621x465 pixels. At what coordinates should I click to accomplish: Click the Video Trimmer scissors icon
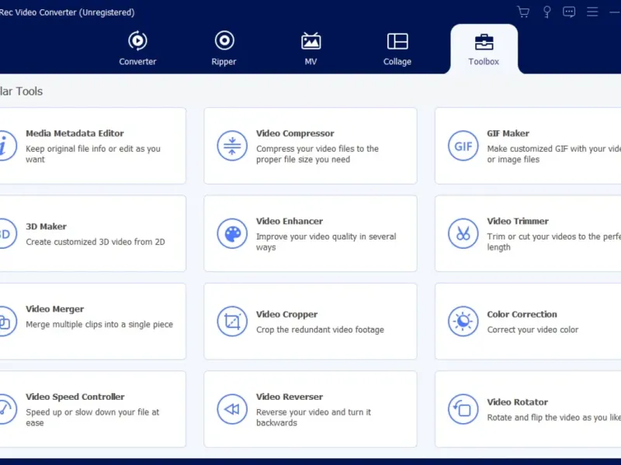coord(463,234)
